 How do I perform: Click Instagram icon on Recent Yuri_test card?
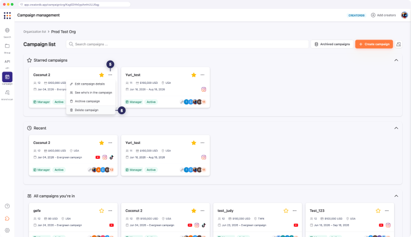(x=203, y=157)
